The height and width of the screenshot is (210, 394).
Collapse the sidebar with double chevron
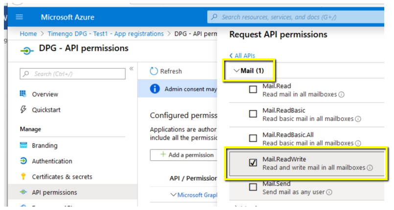coord(131,69)
